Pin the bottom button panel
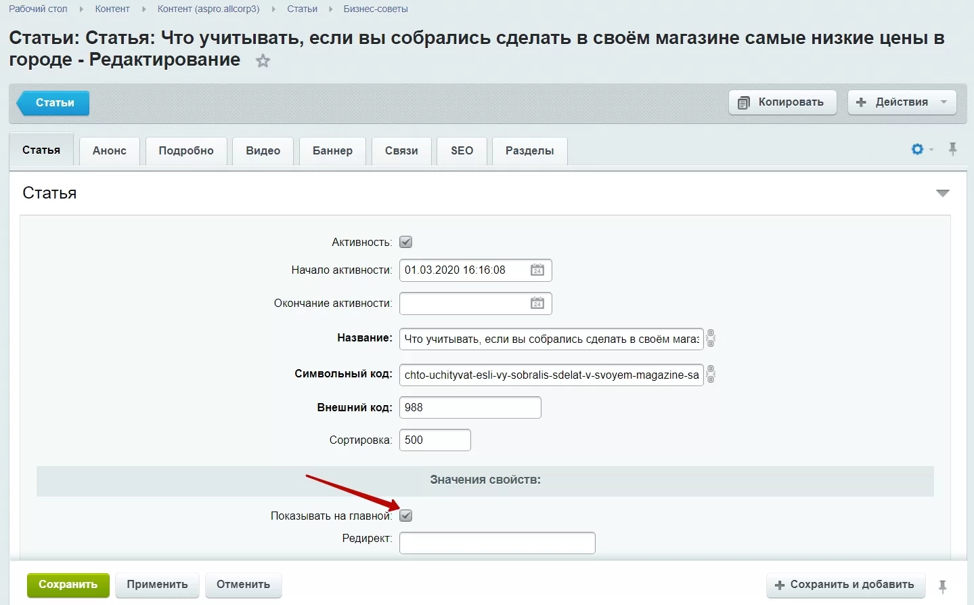The height and width of the screenshot is (605, 974). point(943,587)
